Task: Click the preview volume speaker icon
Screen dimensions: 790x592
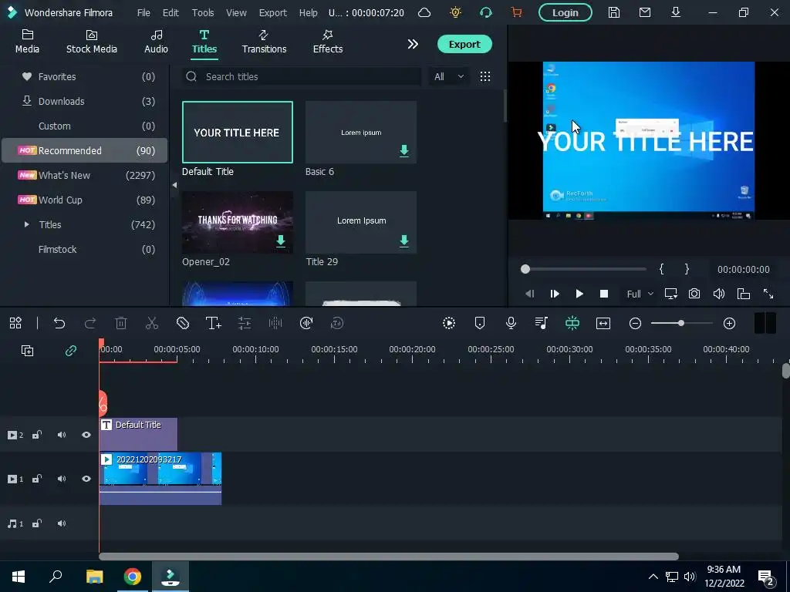Action: point(719,294)
